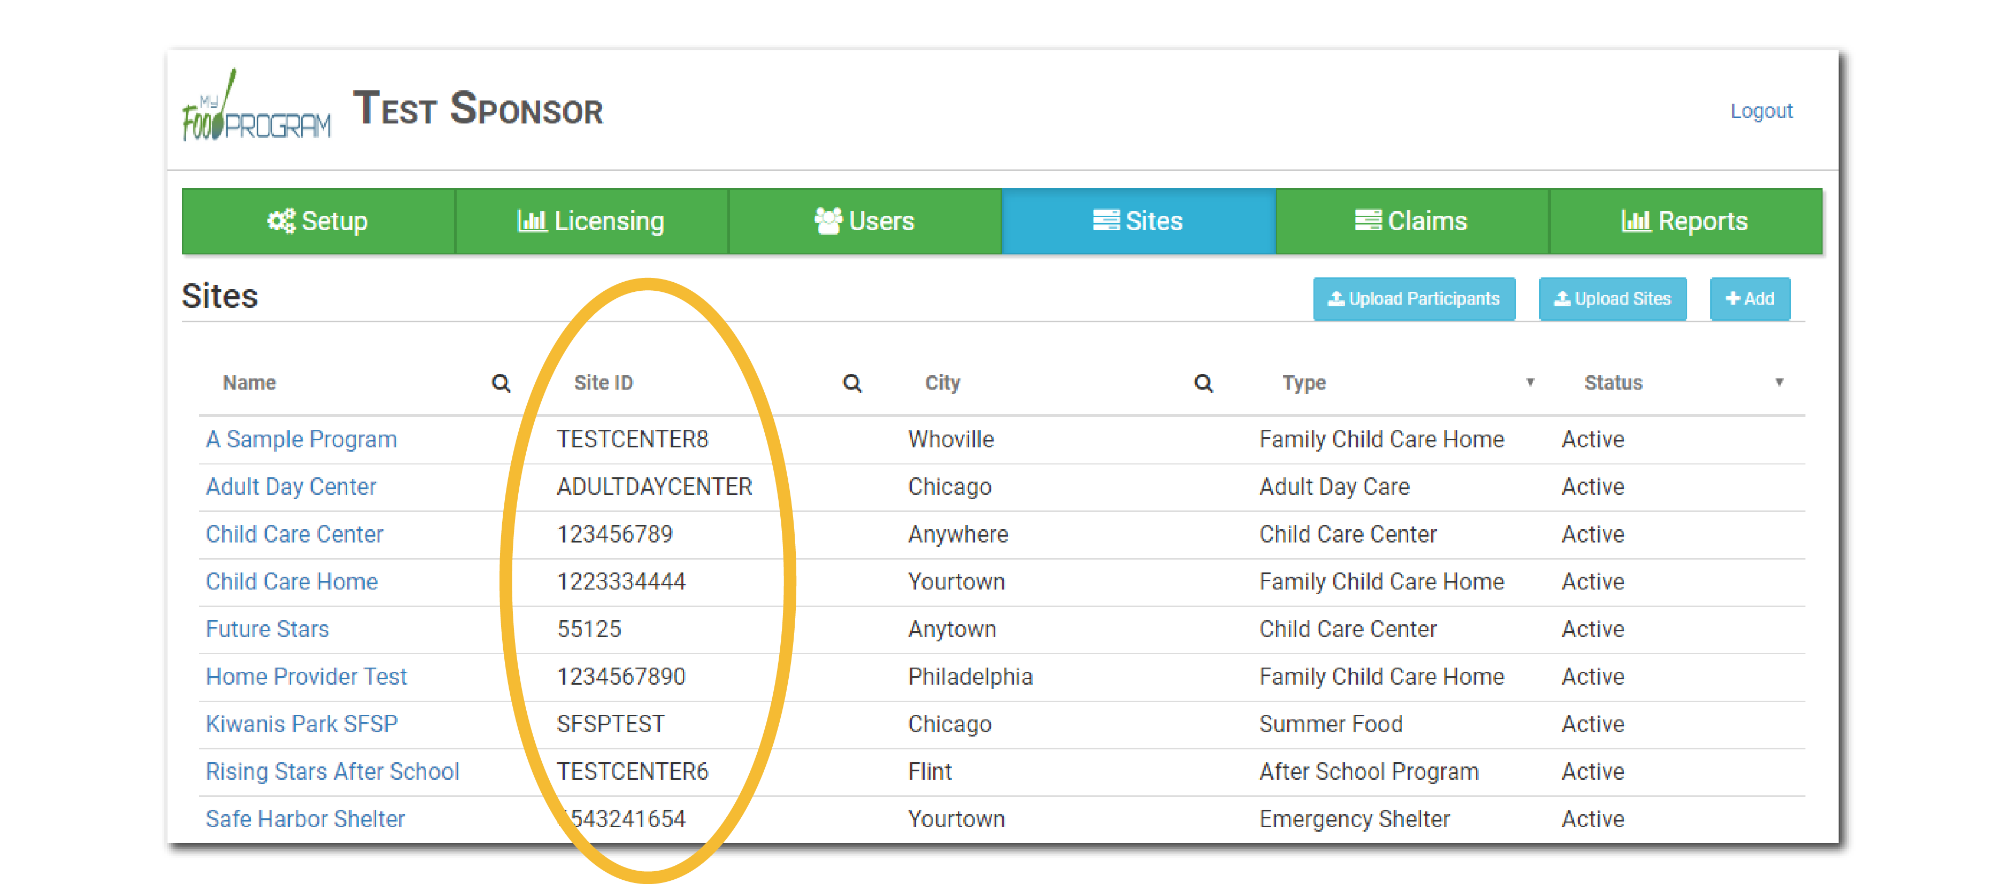Click the list icon on Claims tab
The height and width of the screenshot is (891, 2006).
1367,221
